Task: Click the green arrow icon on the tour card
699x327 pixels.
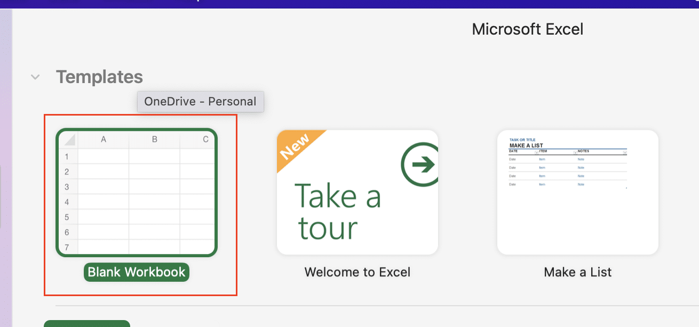Action: pyautogui.click(x=420, y=165)
